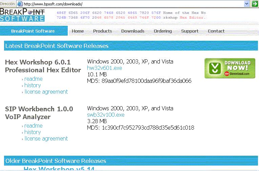Click the green Go arrow button

(255, 4)
